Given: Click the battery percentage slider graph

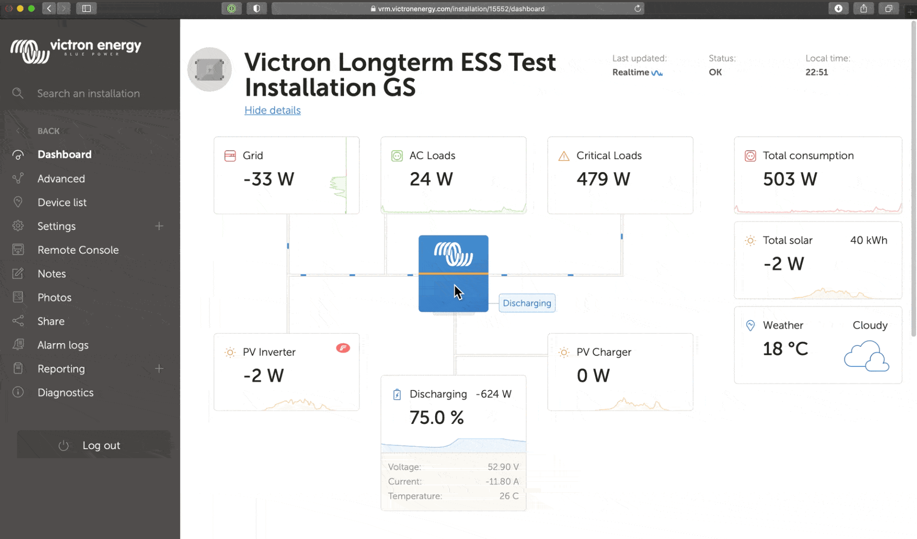Looking at the screenshot, I should (x=453, y=445).
